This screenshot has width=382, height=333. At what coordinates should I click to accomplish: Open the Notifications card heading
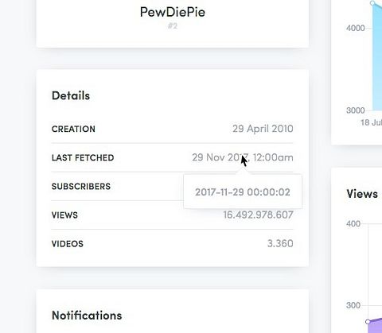coord(87,316)
